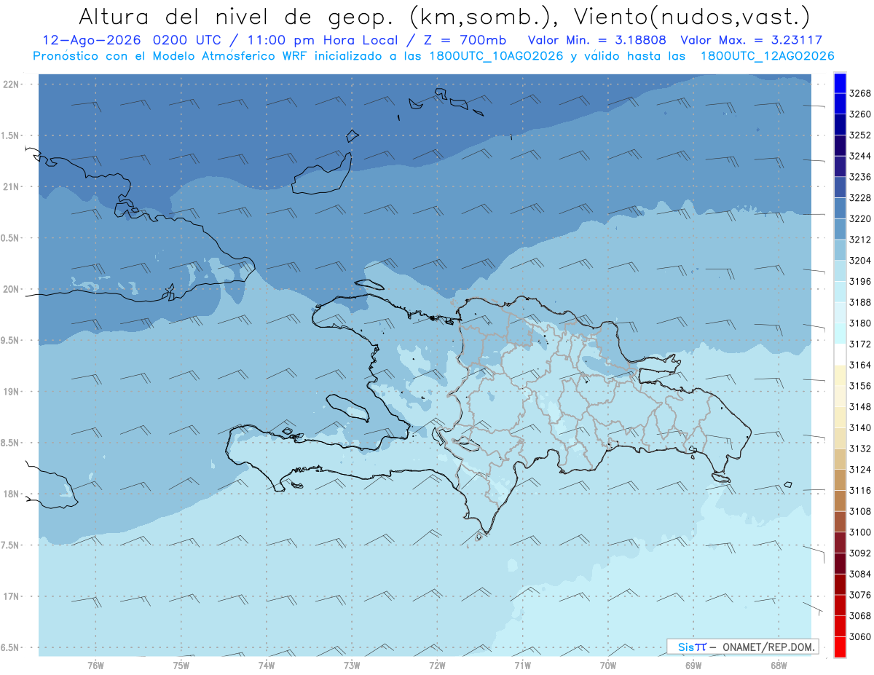
Task: Click the 3268 legend value
Action: pos(860,93)
